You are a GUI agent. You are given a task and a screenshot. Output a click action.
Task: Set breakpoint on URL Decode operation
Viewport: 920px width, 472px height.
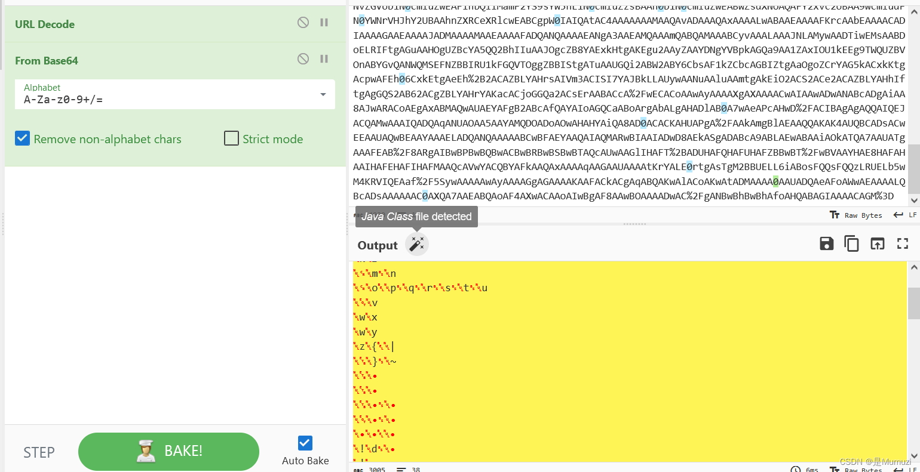click(324, 23)
